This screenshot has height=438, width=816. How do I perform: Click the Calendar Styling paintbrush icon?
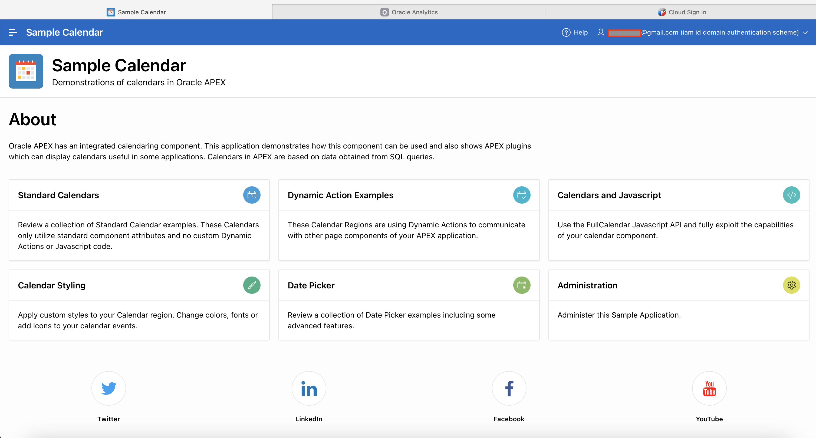point(252,285)
